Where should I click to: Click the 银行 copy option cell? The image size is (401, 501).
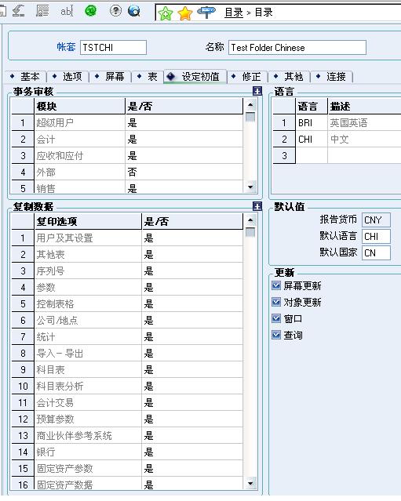(x=88, y=452)
